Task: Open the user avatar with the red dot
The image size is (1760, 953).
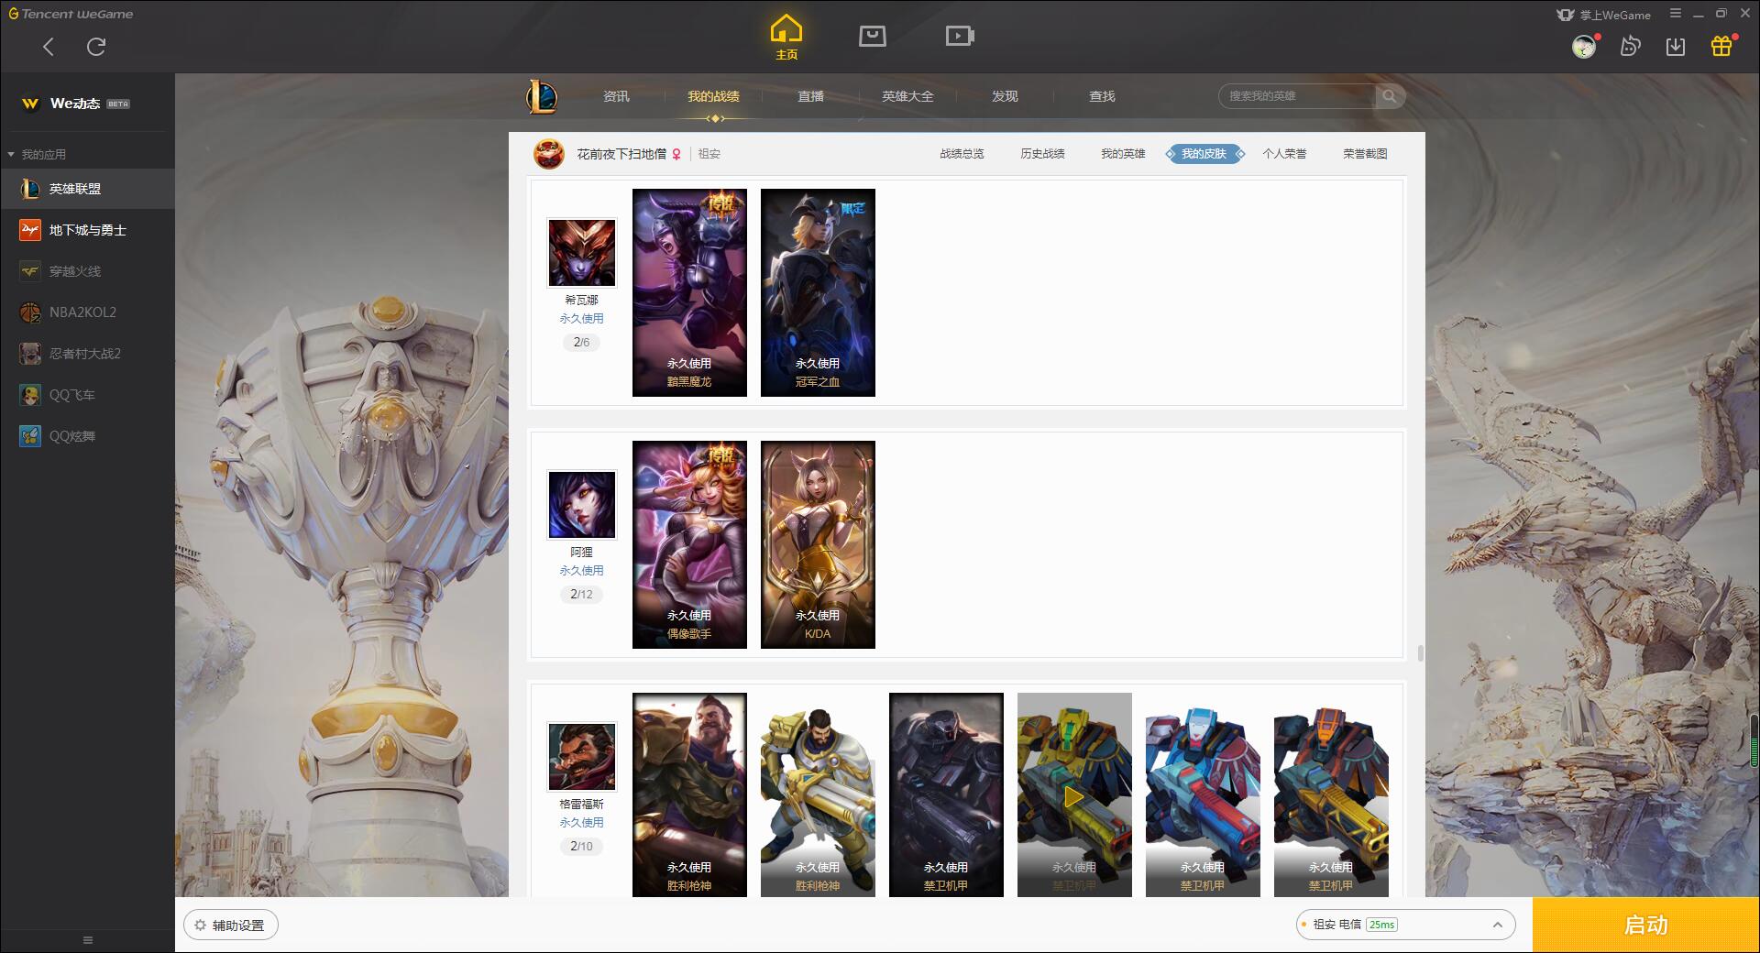Action: [1584, 46]
